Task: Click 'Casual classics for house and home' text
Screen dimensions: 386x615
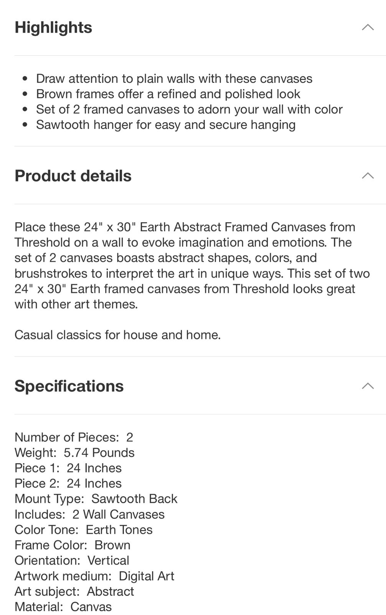Action: point(117,335)
